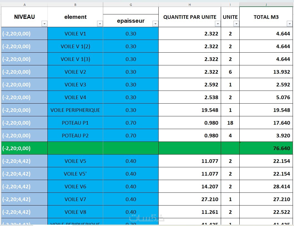Viewport: 294px width, 226px height.
Task: Select the VOILE V1 cell
Action: tap(75, 34)
